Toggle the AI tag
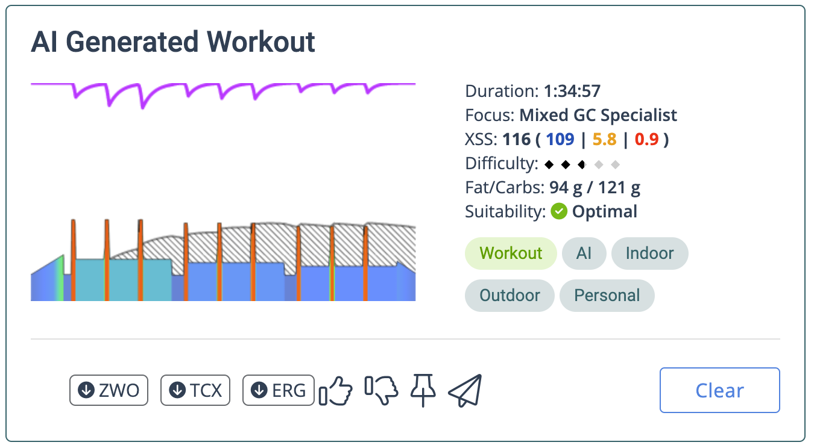Image resolution: width=814 pixels, height=448 pixels. click(x=584, y=253)
